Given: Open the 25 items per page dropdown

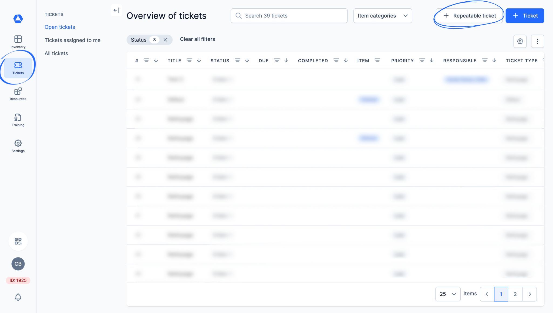Looking at the screenshot, I should coord(447,294).
